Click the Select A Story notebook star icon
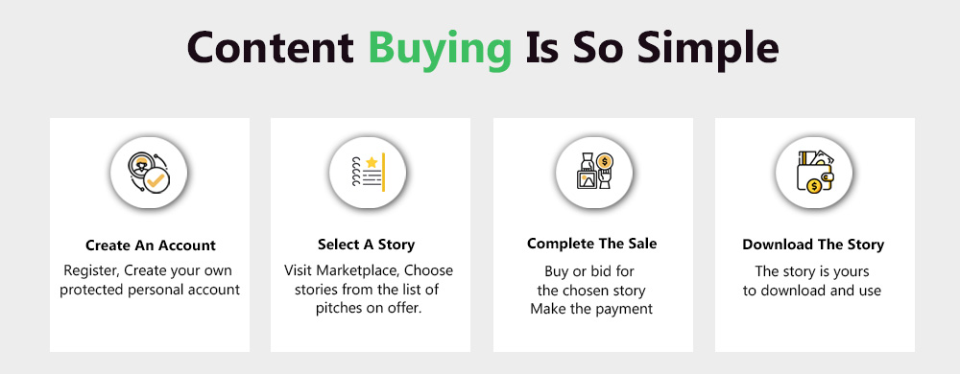The height and width of the screenshot is (374, 960). pos(368,173)
